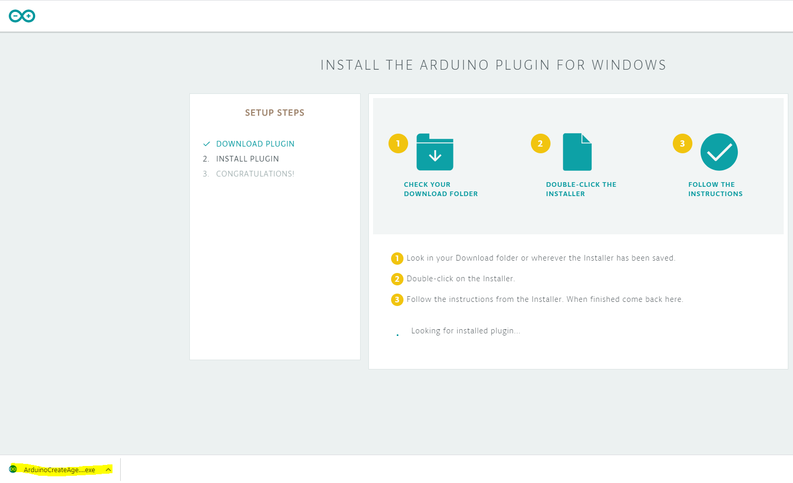The image size is (793, 483).
Task: Click the Setup Steps heading
Action: pos(274,112)
